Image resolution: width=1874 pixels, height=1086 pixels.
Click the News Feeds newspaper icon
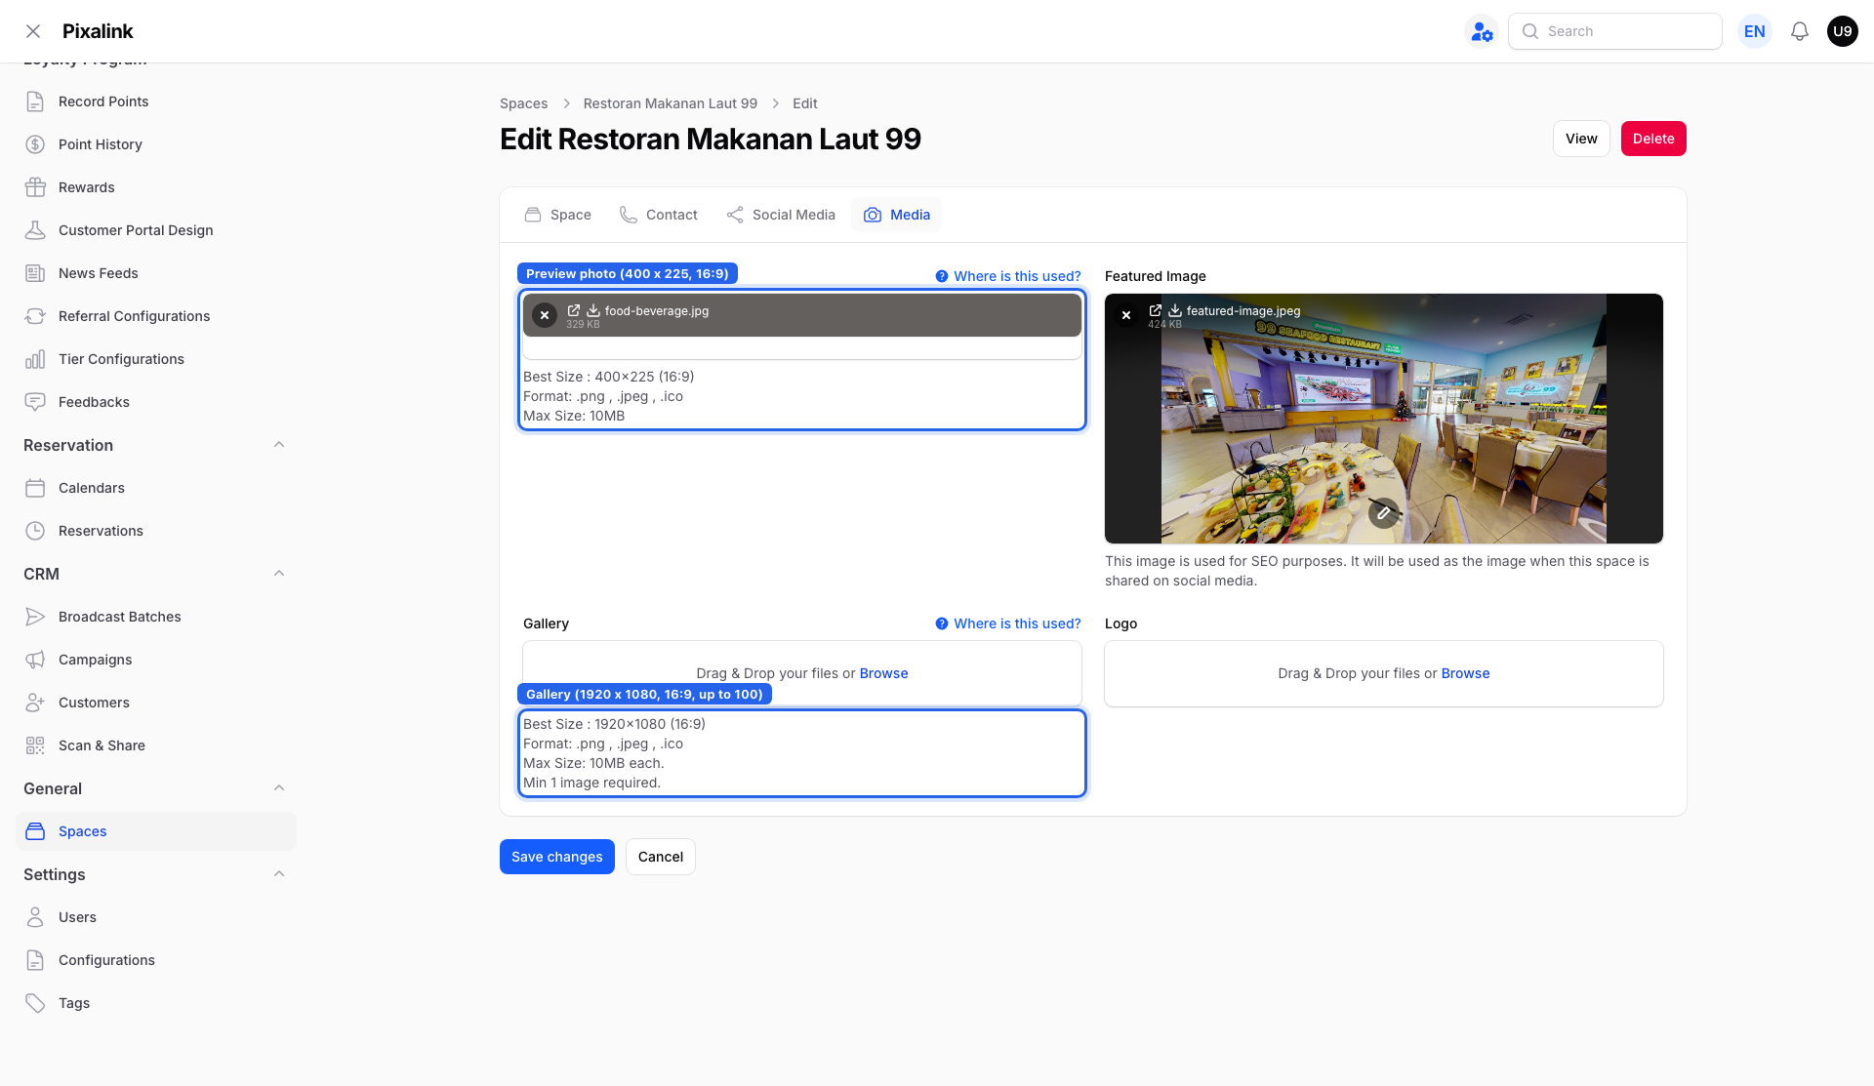tap(35, 273)
